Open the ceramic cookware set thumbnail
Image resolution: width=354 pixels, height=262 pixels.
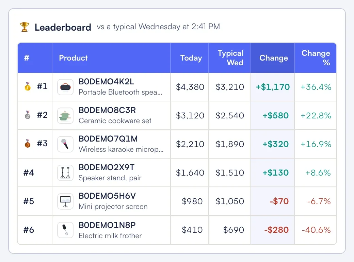[x=65, y=116]
